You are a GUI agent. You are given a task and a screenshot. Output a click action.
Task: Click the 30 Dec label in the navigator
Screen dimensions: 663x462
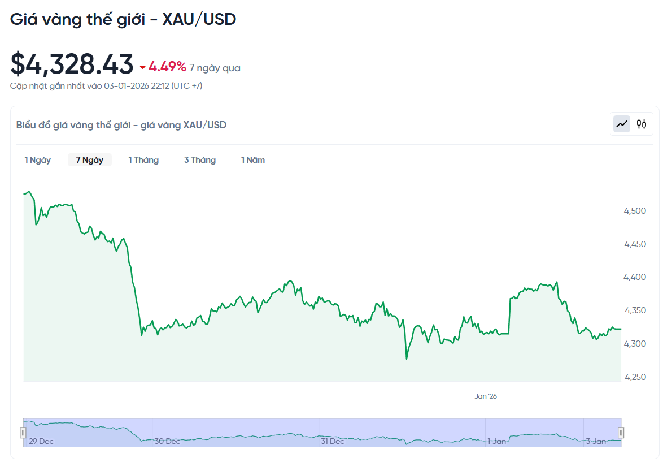(x=168, y=441)
